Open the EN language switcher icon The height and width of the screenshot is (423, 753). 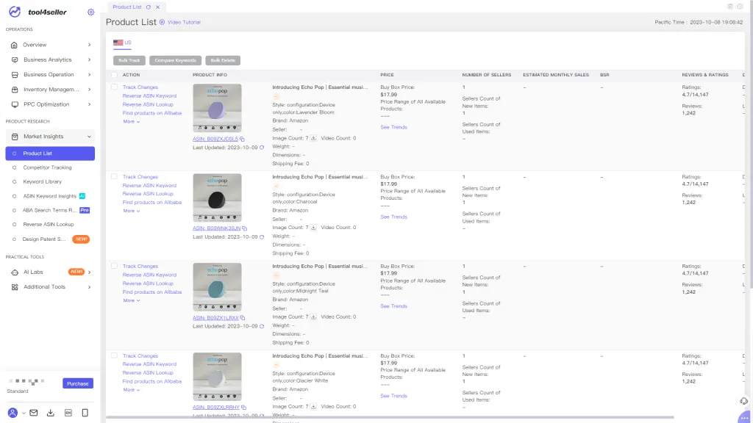coord(68,412)
